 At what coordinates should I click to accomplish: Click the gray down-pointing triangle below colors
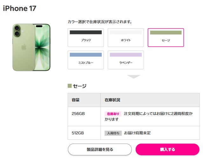click(134, 77)
